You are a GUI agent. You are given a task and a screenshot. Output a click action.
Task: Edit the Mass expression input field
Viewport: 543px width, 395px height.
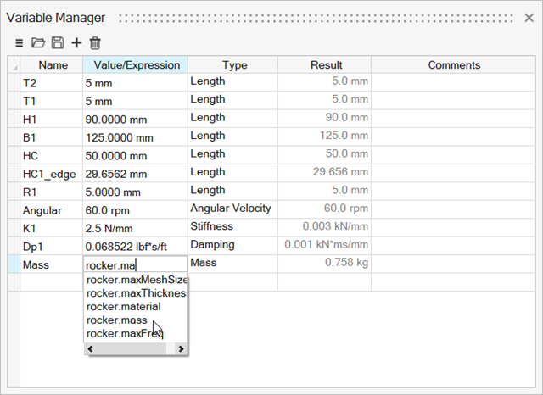coord(134,265)
